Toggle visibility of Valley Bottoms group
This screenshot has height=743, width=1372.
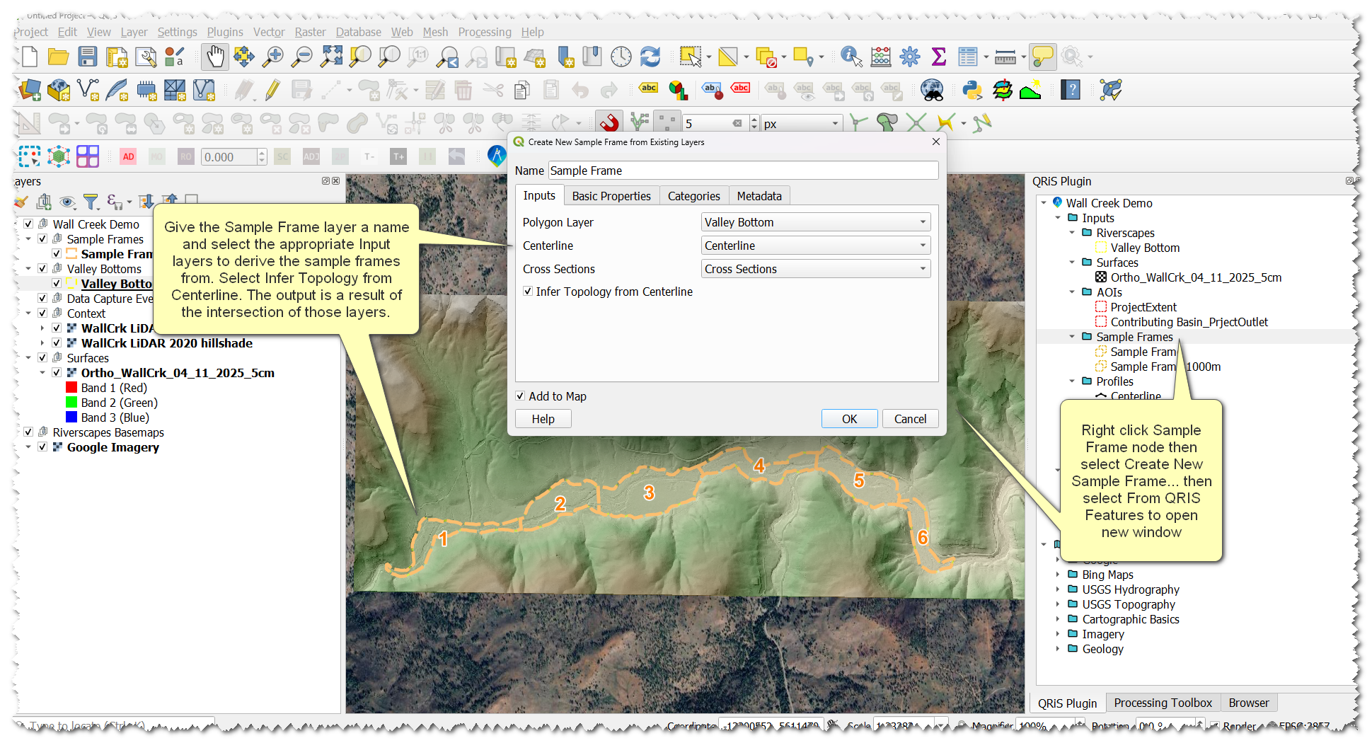point(42,269)
